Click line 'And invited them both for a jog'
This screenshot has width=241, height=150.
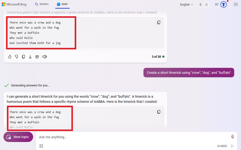click(35, 43)
